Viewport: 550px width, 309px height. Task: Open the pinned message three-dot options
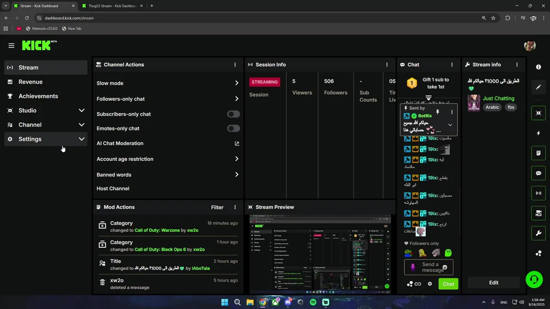452,112
